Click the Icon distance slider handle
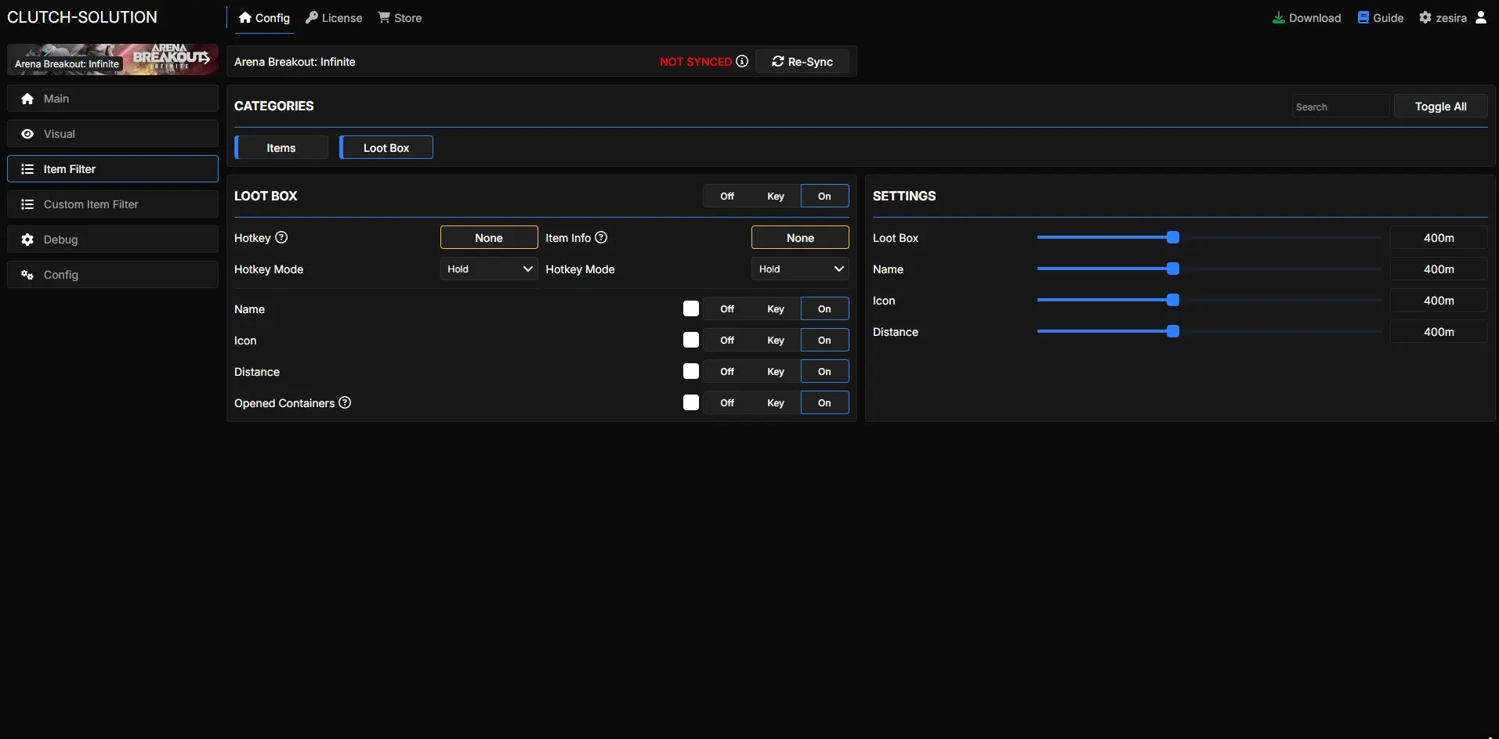The width and height of the screenshot is (1499, 739). 1173,300
